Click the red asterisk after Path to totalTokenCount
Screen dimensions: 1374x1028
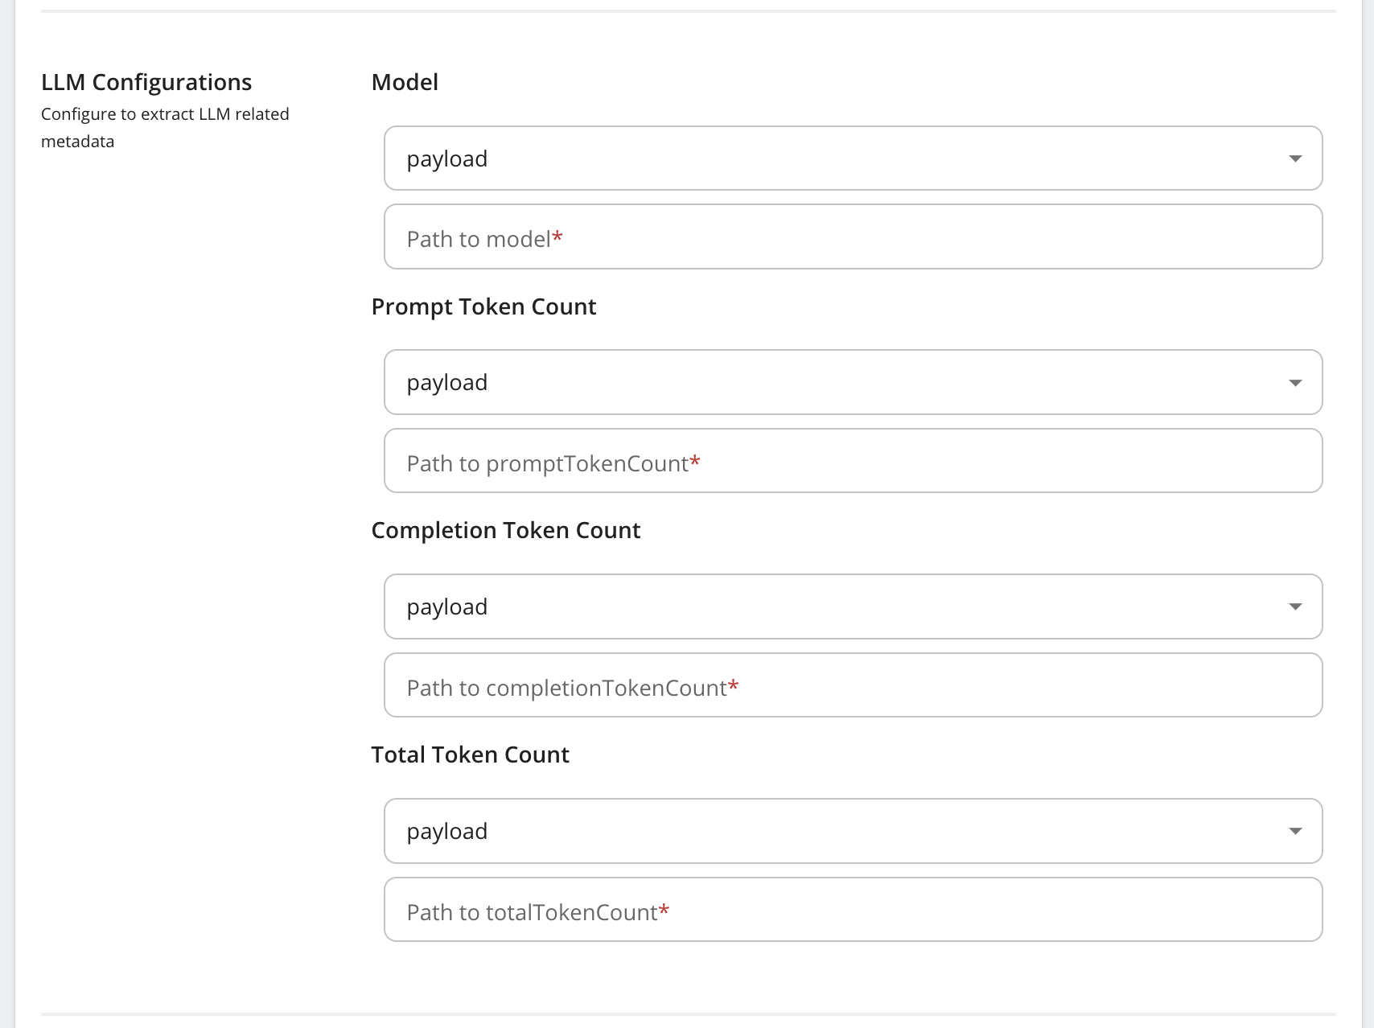[x=664, y=911]
